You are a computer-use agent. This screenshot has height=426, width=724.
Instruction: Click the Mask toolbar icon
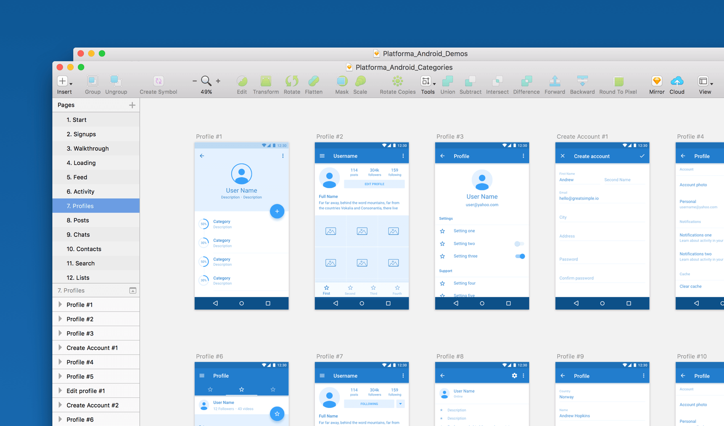pyautogui.click(x=342, y=81)
